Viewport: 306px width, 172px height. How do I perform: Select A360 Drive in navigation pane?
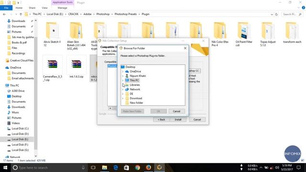18,91
